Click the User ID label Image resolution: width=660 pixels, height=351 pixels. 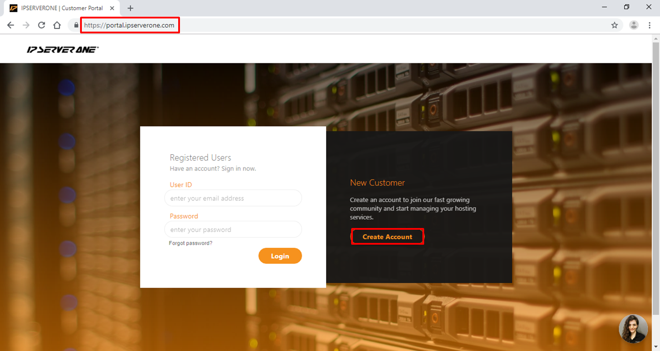tap(181, 185)
